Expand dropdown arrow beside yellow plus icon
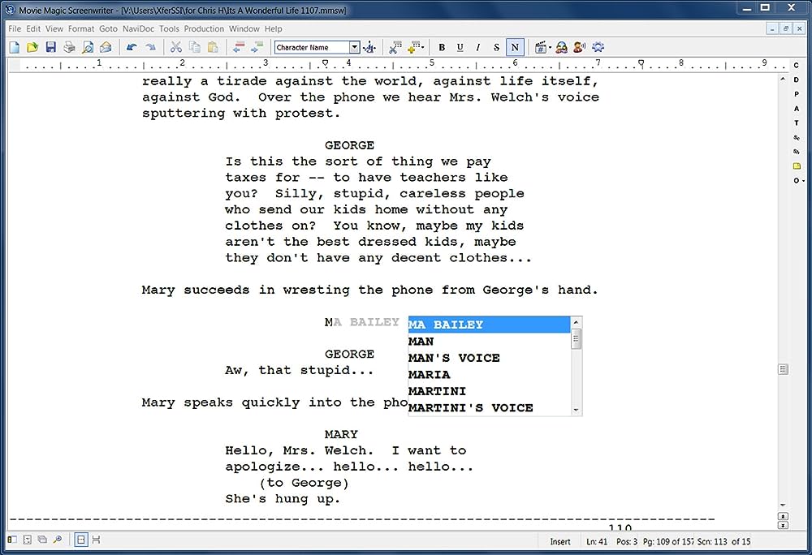This screenshot has height=555, width=812. pos(422,48)
